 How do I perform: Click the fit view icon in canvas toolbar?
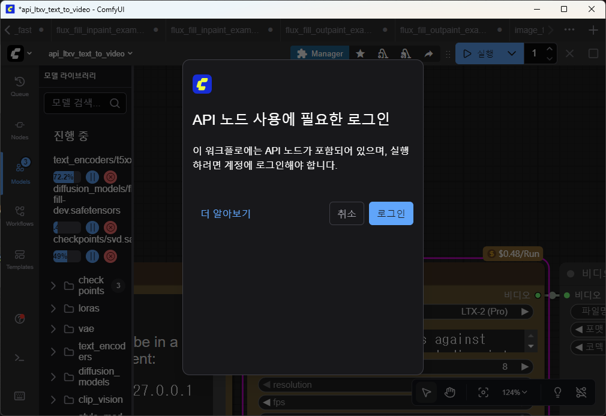click(x=483, y=392)
